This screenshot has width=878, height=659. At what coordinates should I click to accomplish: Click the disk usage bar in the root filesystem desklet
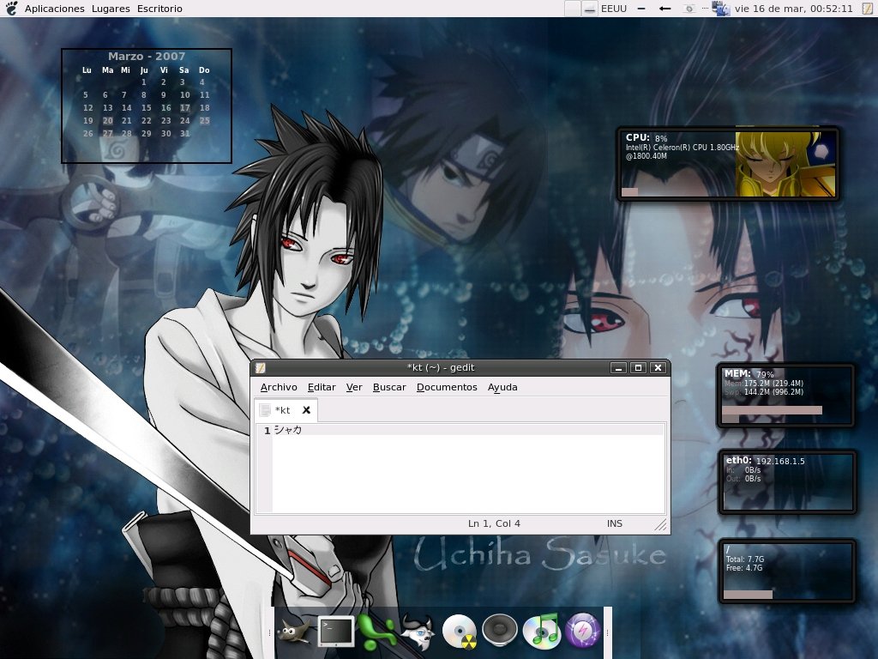[x=748, y=594]
